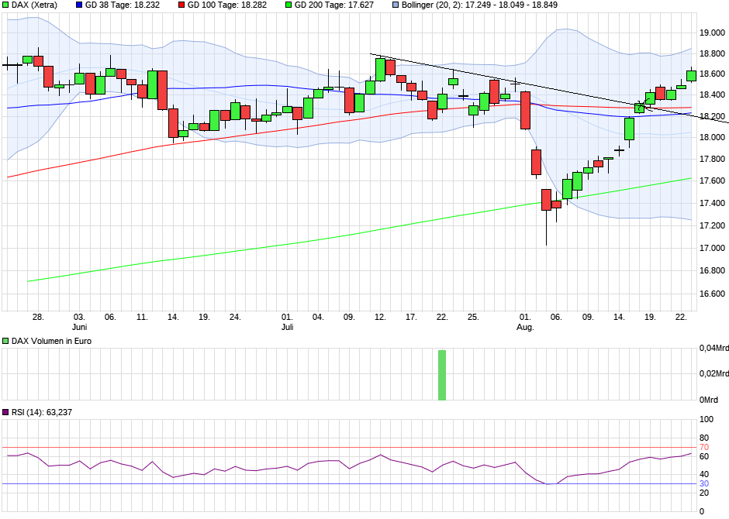Click the 'RSI (14): 63,237' label
Viewport: 729px width, 519px height.
(42, 412)
